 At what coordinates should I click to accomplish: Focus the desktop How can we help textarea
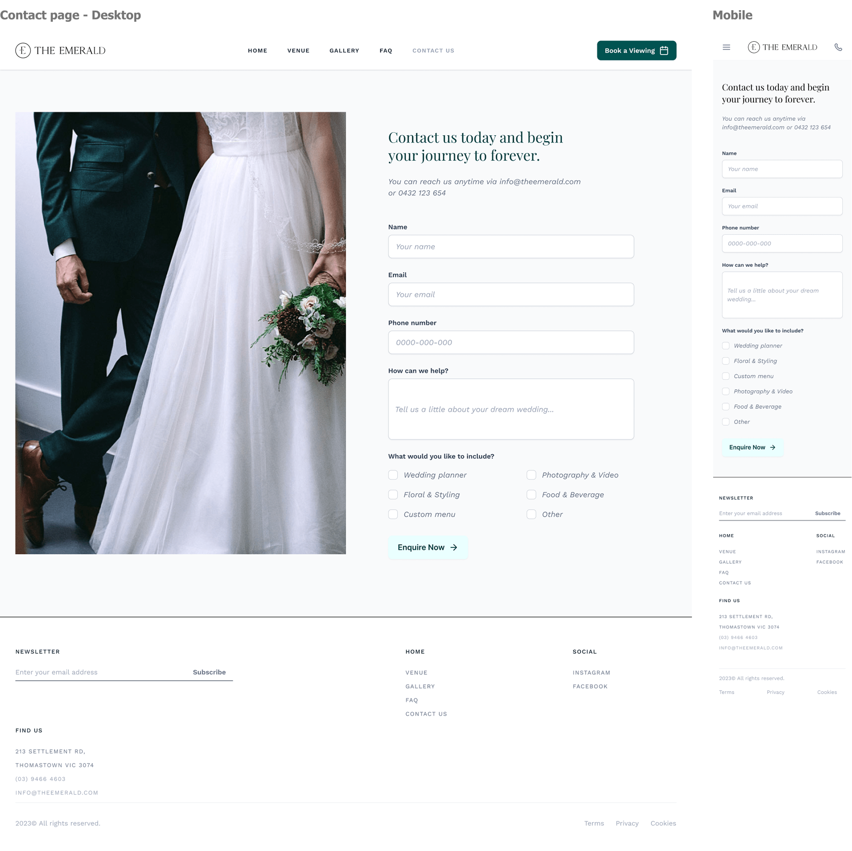[x=511, y=409]
